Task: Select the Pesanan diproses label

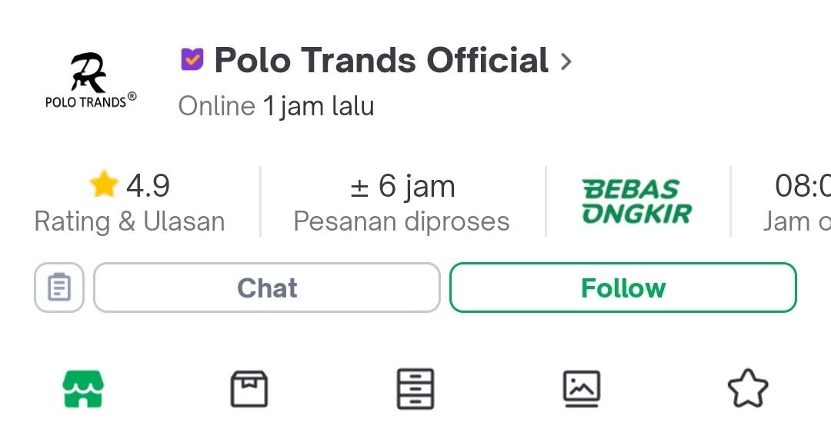Action: [x=402, y=222]
